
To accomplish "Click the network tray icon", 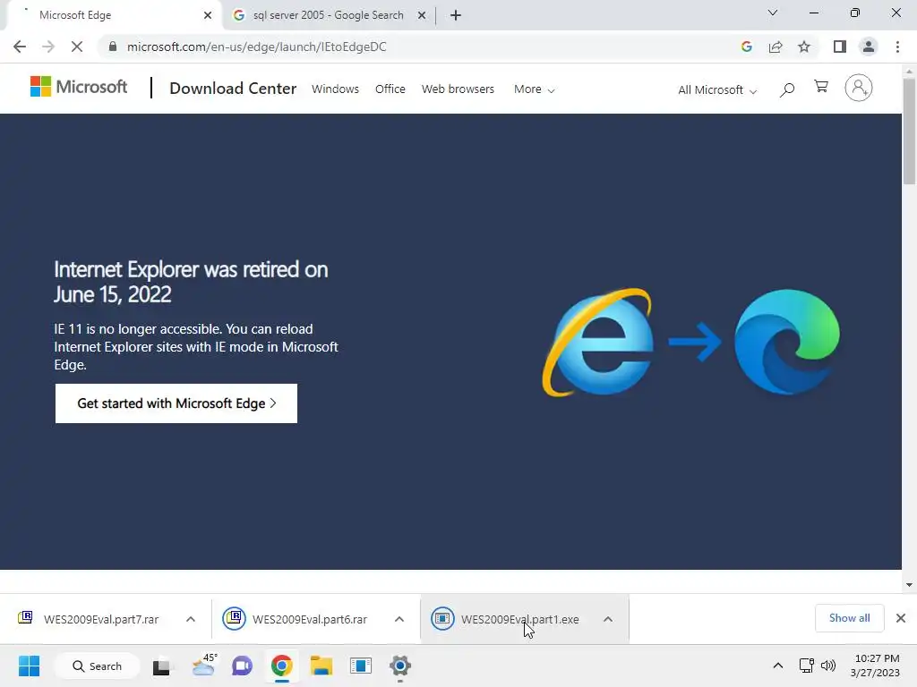I will pyautogui.click(x=807, y=666).
